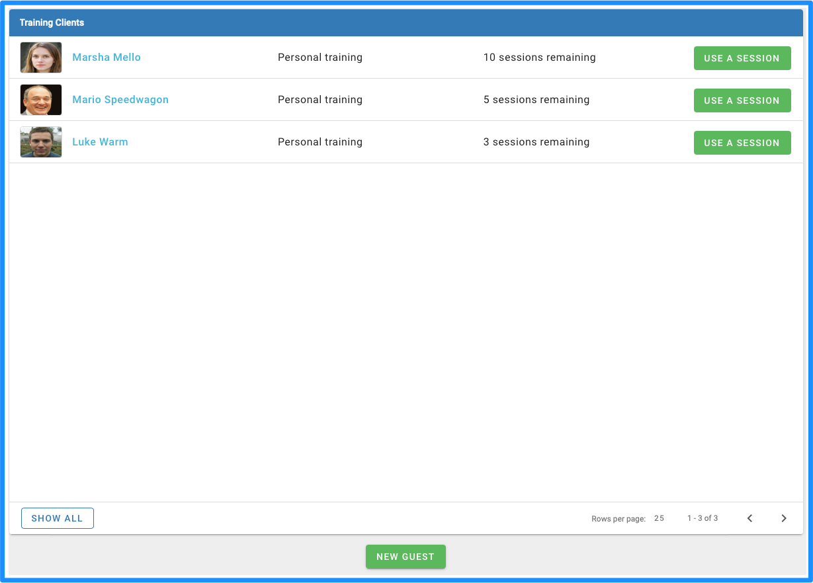The image size is (813, 583).
Task: View Luke Warm's profile photo
Action: click(x=40, y=142)
